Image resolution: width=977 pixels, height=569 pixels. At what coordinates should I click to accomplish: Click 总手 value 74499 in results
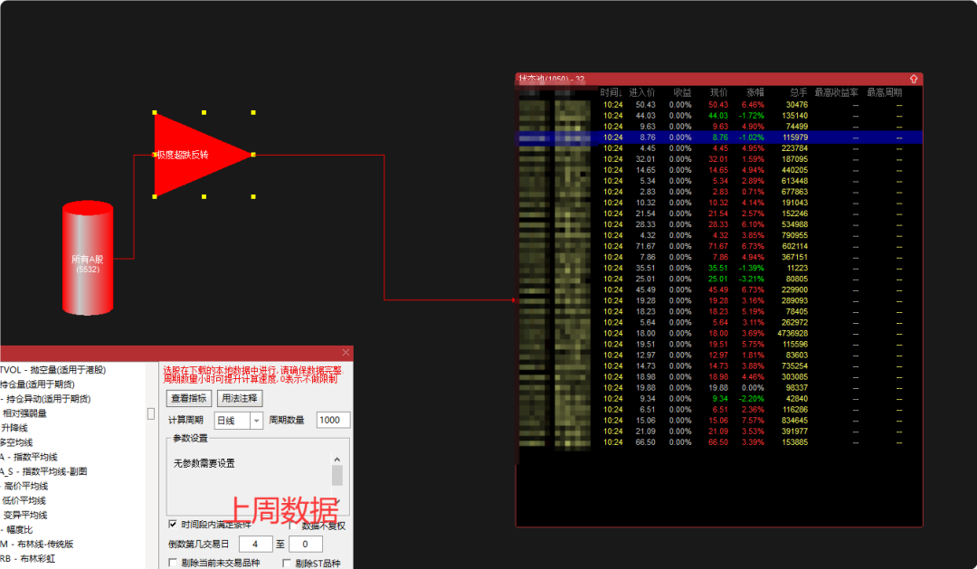[796, 127]
